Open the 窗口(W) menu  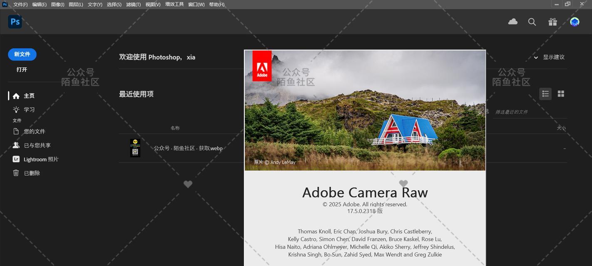click(x=197, y=5)
